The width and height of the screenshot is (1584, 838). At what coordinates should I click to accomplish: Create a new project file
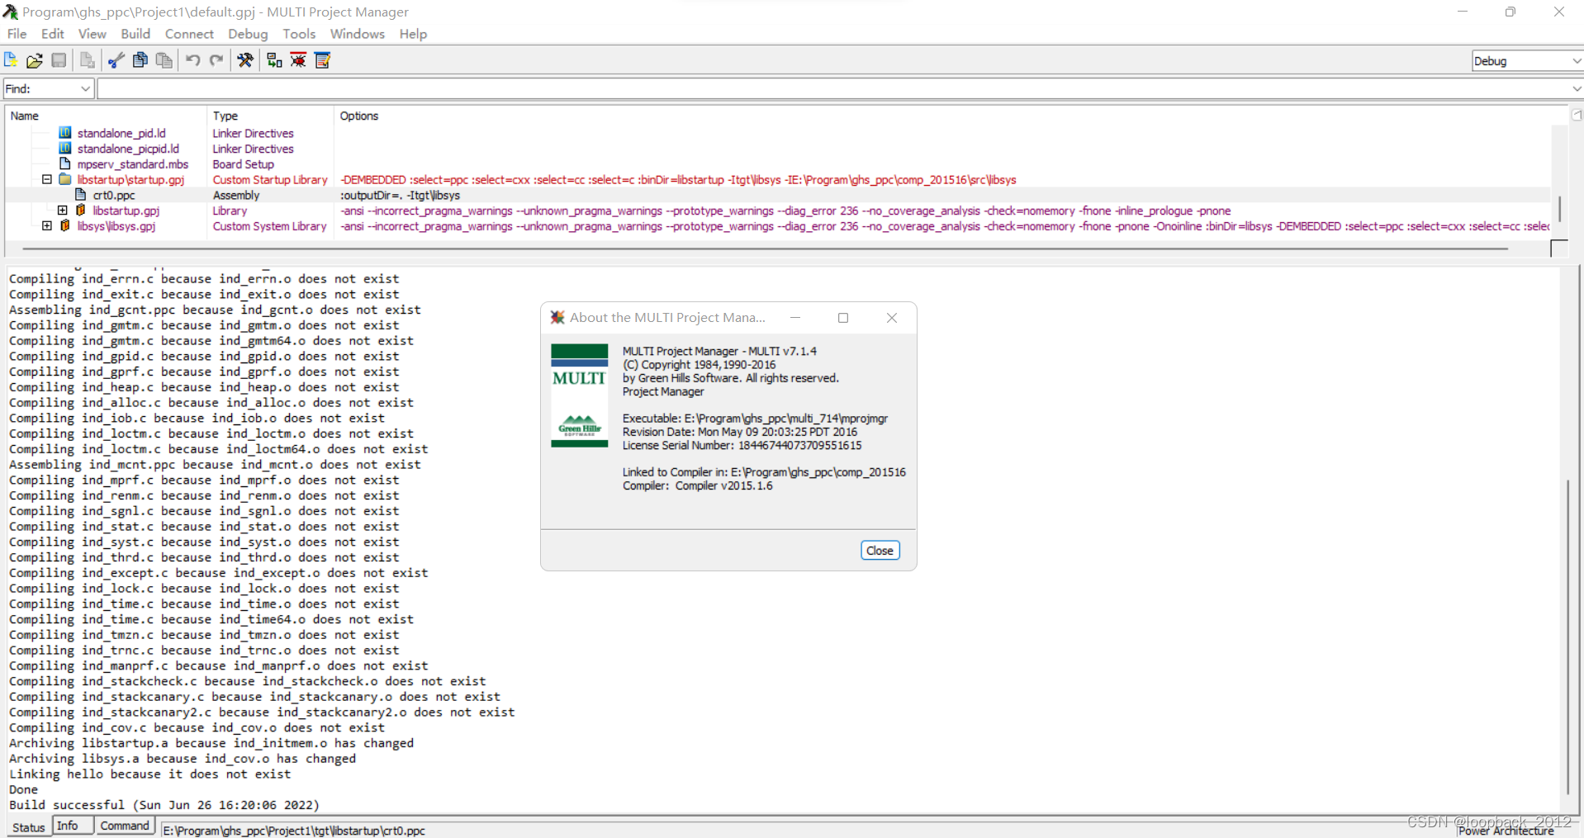click(11, 59)
